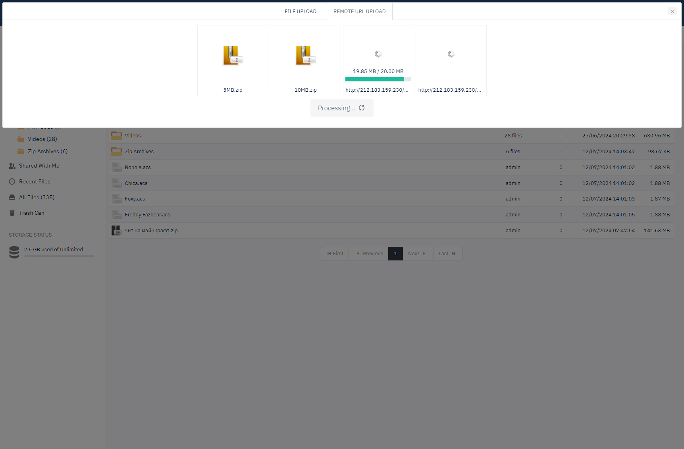Click the Processing... button

341,108
